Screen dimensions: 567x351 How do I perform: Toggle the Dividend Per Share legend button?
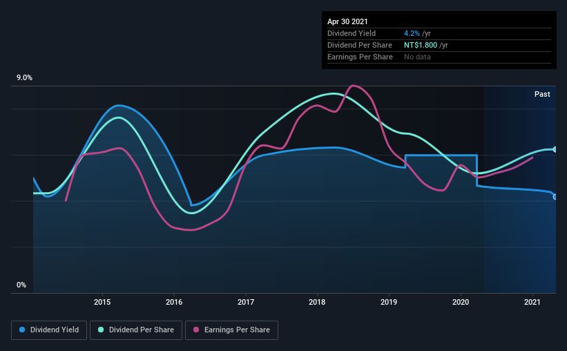(x=136, y=330)
